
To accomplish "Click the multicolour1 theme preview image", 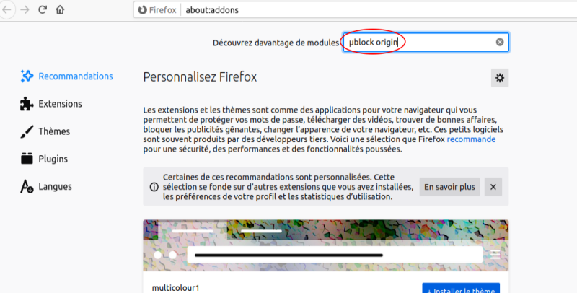I will click(x=326, y=245).
